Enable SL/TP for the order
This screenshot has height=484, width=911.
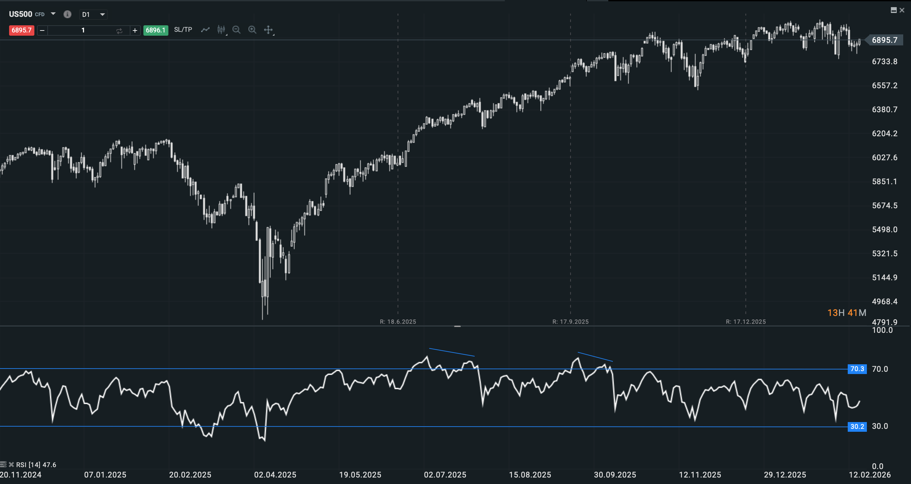coord(183,30)
